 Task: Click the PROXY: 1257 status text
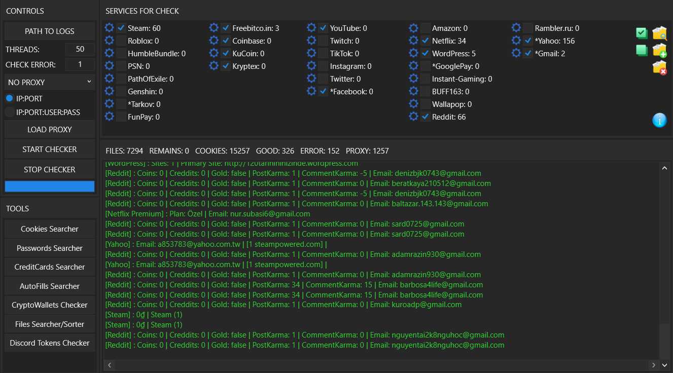[367, 151]
